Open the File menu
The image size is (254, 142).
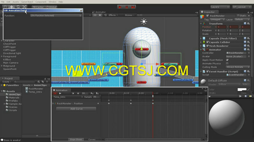coord(3,2)
